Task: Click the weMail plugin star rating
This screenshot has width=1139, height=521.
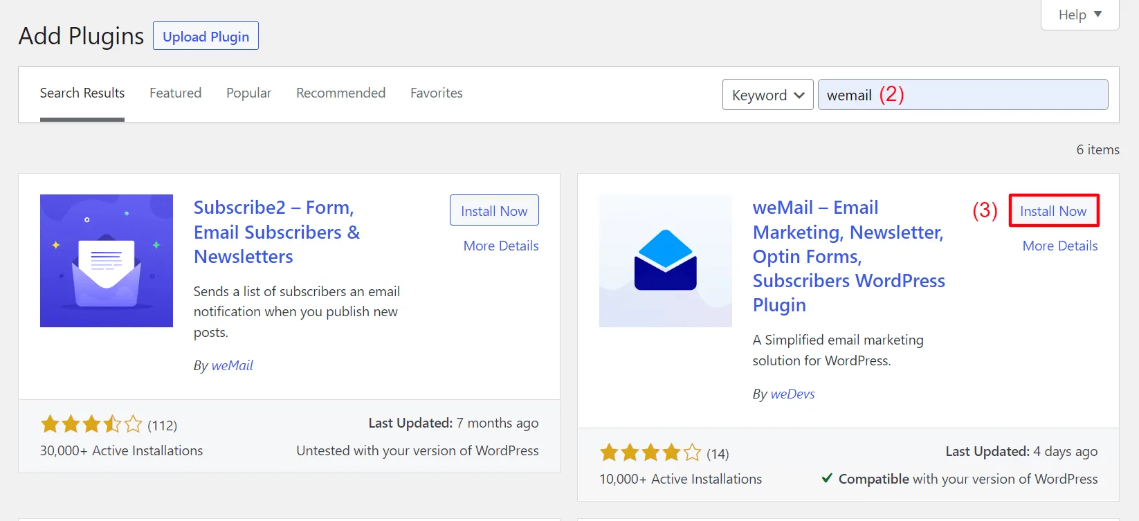Action: [x=650, y=453]
